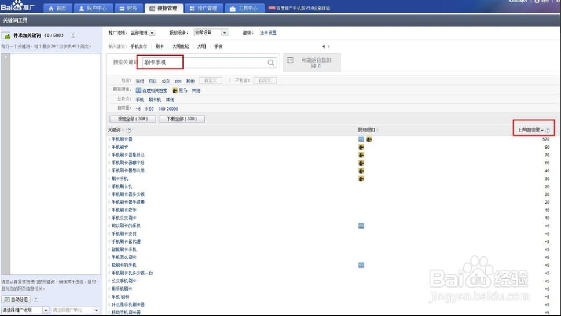This screenshot has height=316, width=561.
Task: Select suggestion 手机支付 in 输入建议
Action: tap(139, 46)
